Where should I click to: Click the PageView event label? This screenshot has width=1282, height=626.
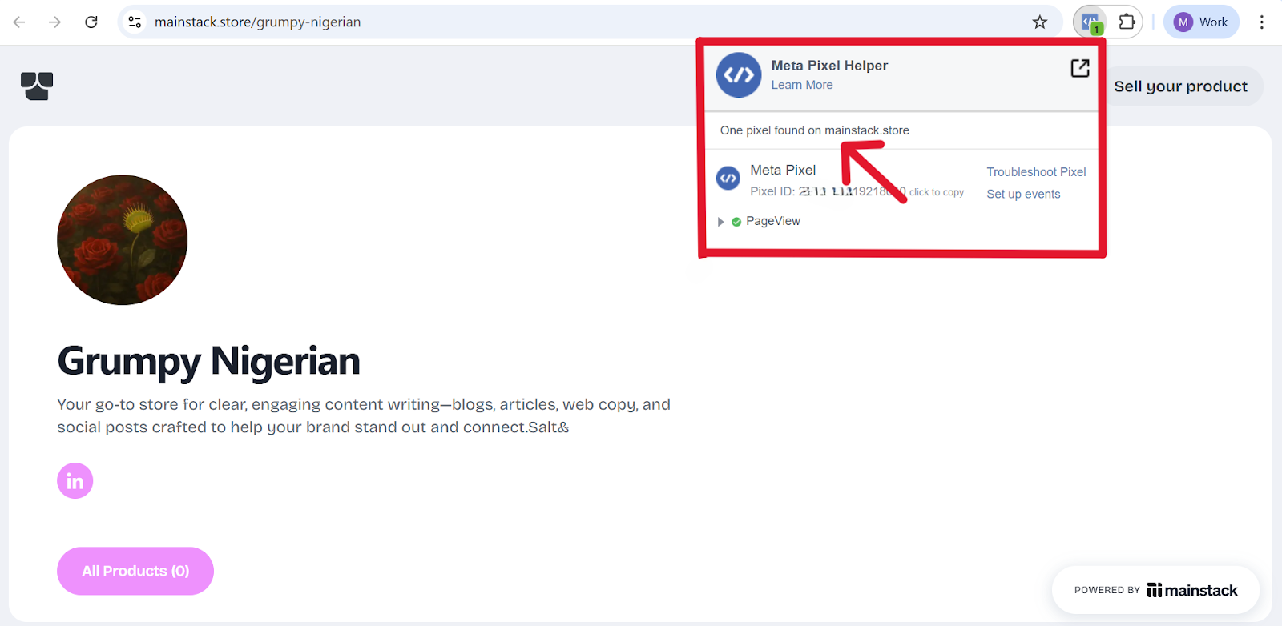(x=773, y=221)
